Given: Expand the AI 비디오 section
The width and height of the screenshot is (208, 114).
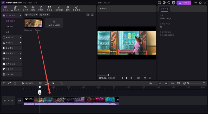Looking at the screenshot, I should click(x=12, y=37).
